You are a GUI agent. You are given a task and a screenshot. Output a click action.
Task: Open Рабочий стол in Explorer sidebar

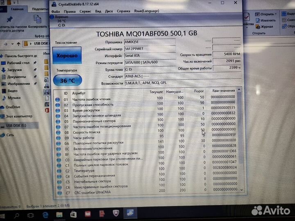coord(18,63)
